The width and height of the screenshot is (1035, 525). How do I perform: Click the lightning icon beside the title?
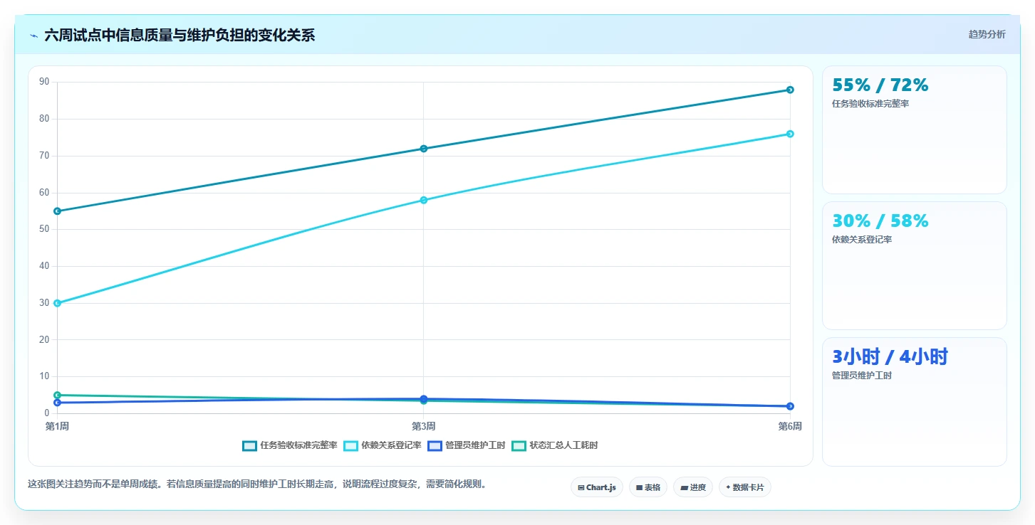pos(33,36)
